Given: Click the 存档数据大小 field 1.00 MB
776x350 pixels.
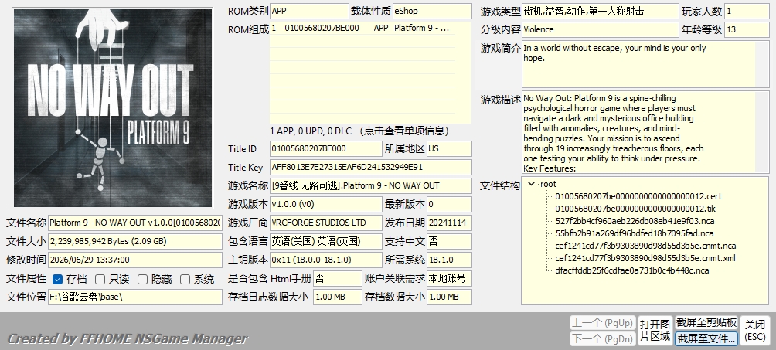Looking at the screenshot, I should (449, 297).
